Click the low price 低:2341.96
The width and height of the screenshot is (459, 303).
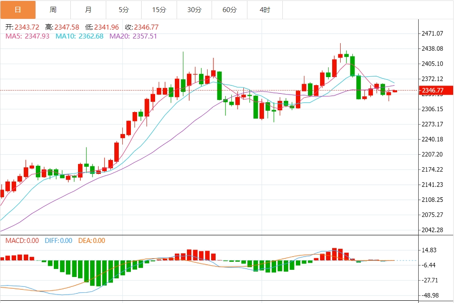(102, 27)
